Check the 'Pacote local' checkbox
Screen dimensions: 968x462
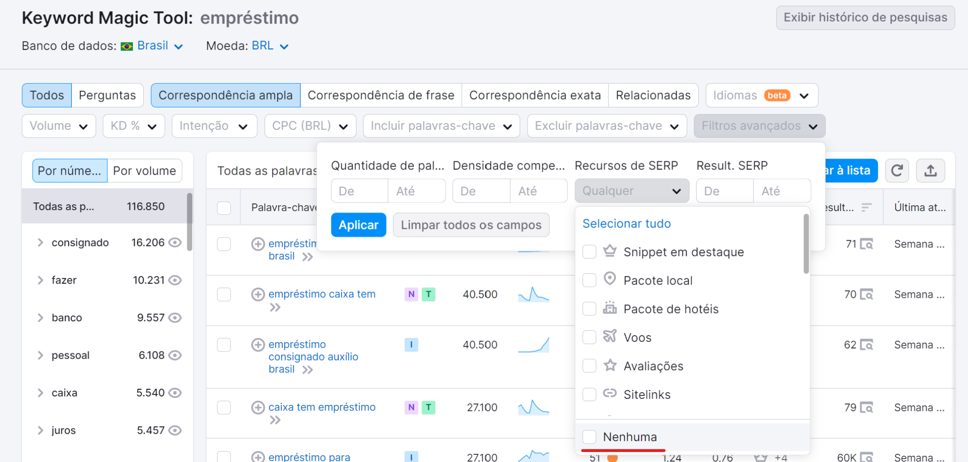(589, 280)
